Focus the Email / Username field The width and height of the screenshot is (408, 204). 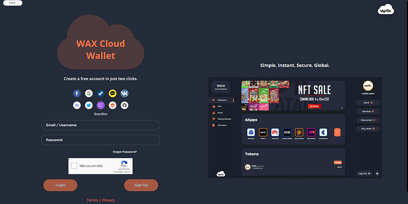[100, 125]
